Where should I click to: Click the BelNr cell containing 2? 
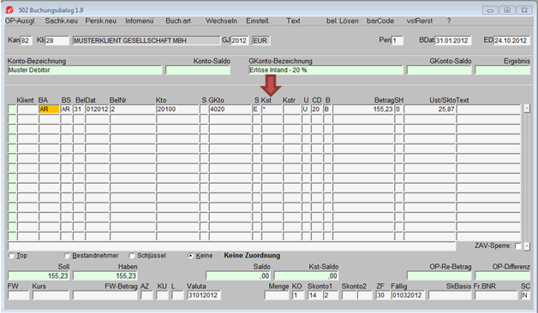click(133, 109)
